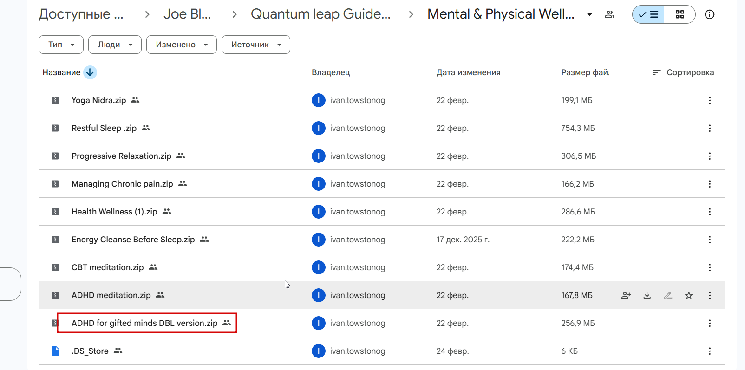
Task: Download the ADHD meditation.zip file
Action: [647, 295]
